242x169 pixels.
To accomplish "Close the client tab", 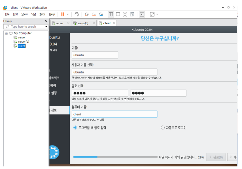I will 114,23.
